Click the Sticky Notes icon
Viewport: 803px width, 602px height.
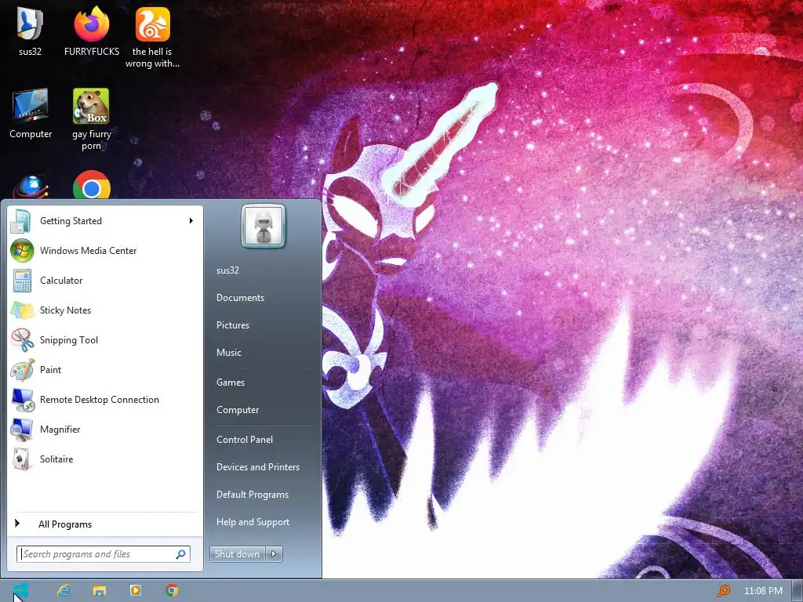coord(22,310)
